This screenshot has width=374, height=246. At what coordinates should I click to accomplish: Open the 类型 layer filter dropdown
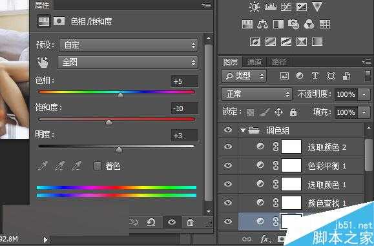pyautogui.click(x=244, y=76)
